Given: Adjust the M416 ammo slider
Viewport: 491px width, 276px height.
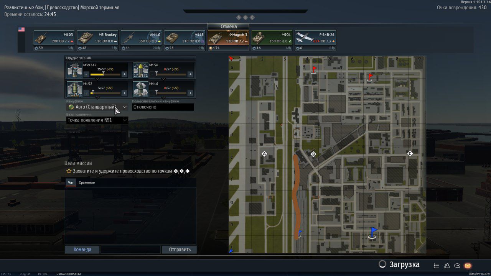Looking at the screenshot, I should (171, 93).
